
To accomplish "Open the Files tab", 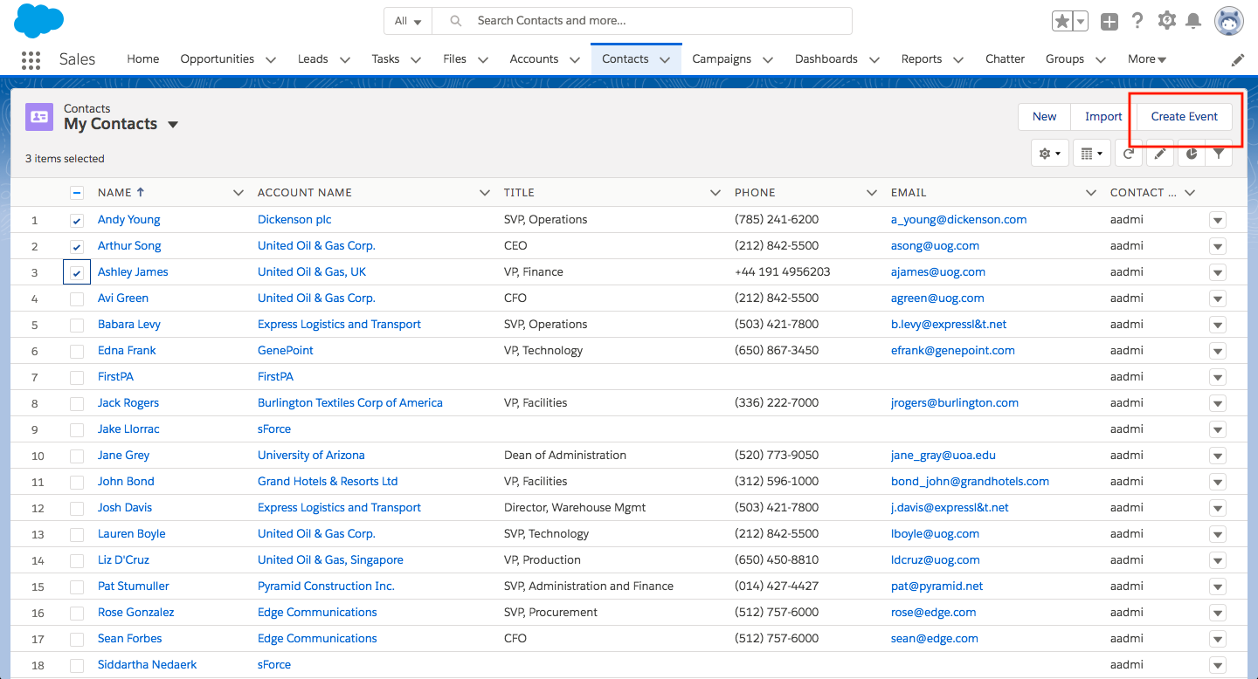I will click(x=454, y=59).
